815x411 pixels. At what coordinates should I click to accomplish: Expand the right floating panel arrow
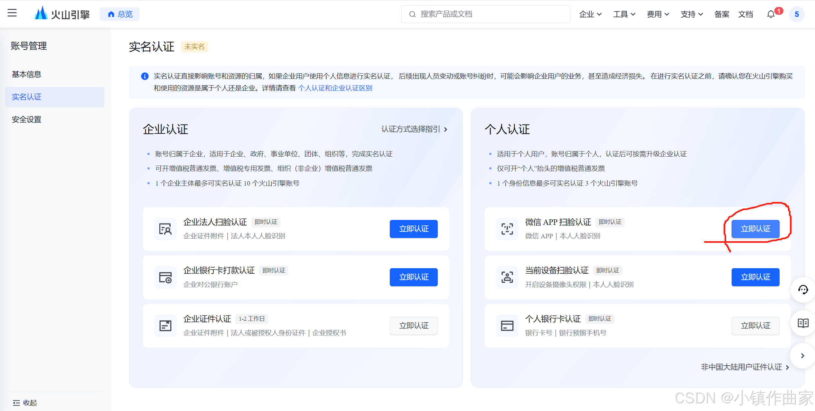[802, 356]
